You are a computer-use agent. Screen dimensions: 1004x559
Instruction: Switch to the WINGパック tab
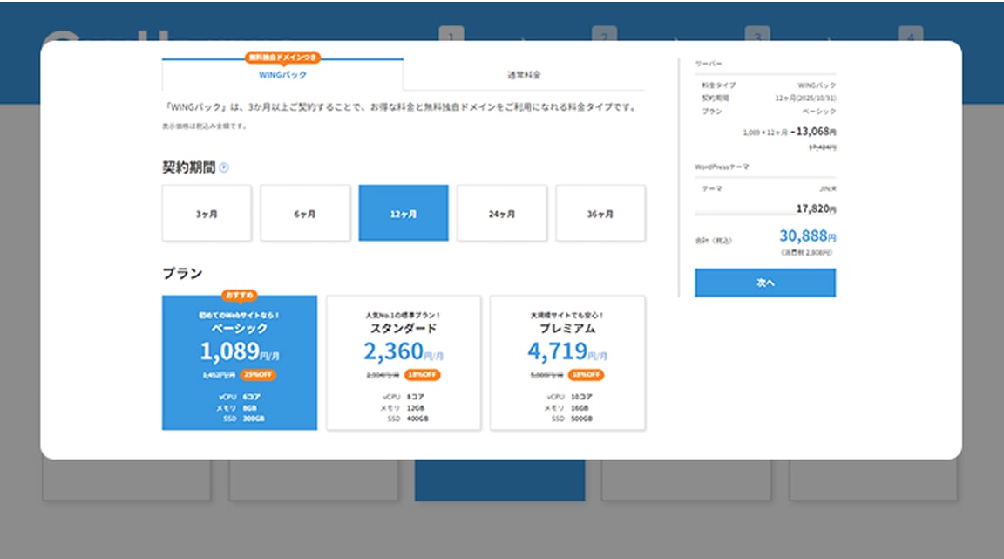click(282, 75)
